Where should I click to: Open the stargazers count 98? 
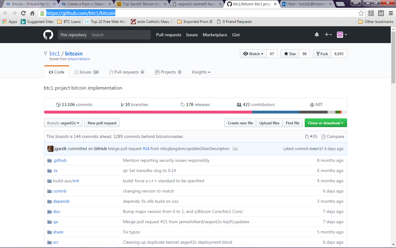(x=304, y=54)
